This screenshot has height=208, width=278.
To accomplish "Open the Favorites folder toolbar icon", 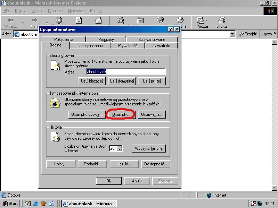I will point(140,20).
